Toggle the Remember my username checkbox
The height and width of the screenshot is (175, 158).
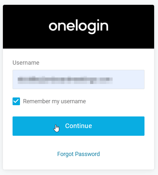pyautogui.click(x=16, y=101)
